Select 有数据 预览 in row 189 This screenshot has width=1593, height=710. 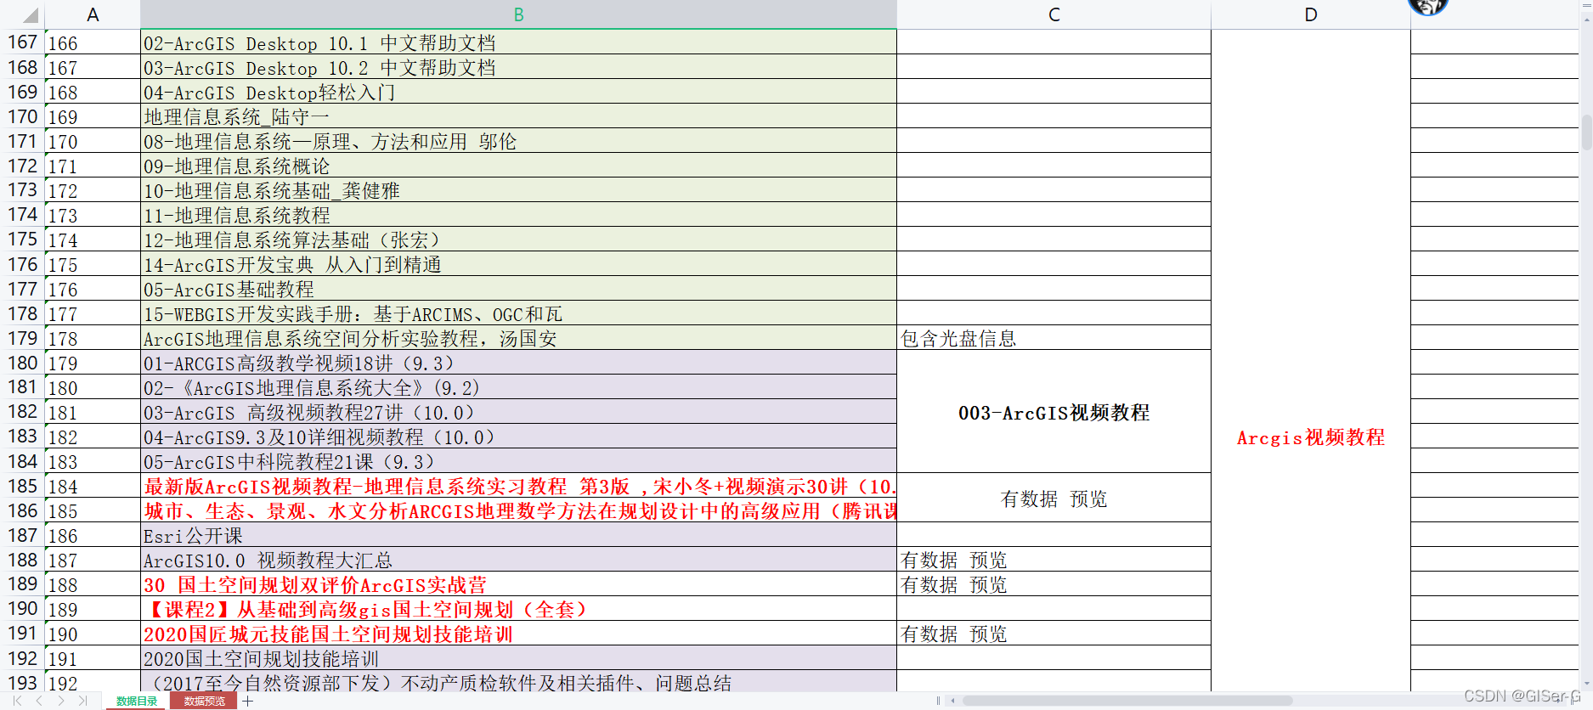tap(1054, 584)
